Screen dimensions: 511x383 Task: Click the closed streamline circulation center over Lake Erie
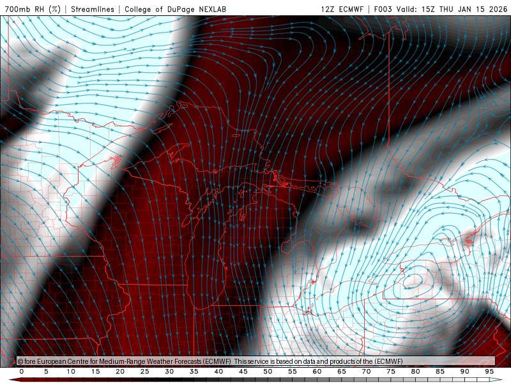click(x=413, y=280)
